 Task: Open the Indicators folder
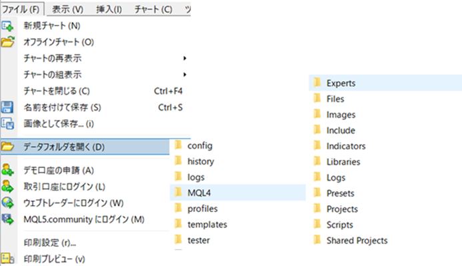coord(346,146)
